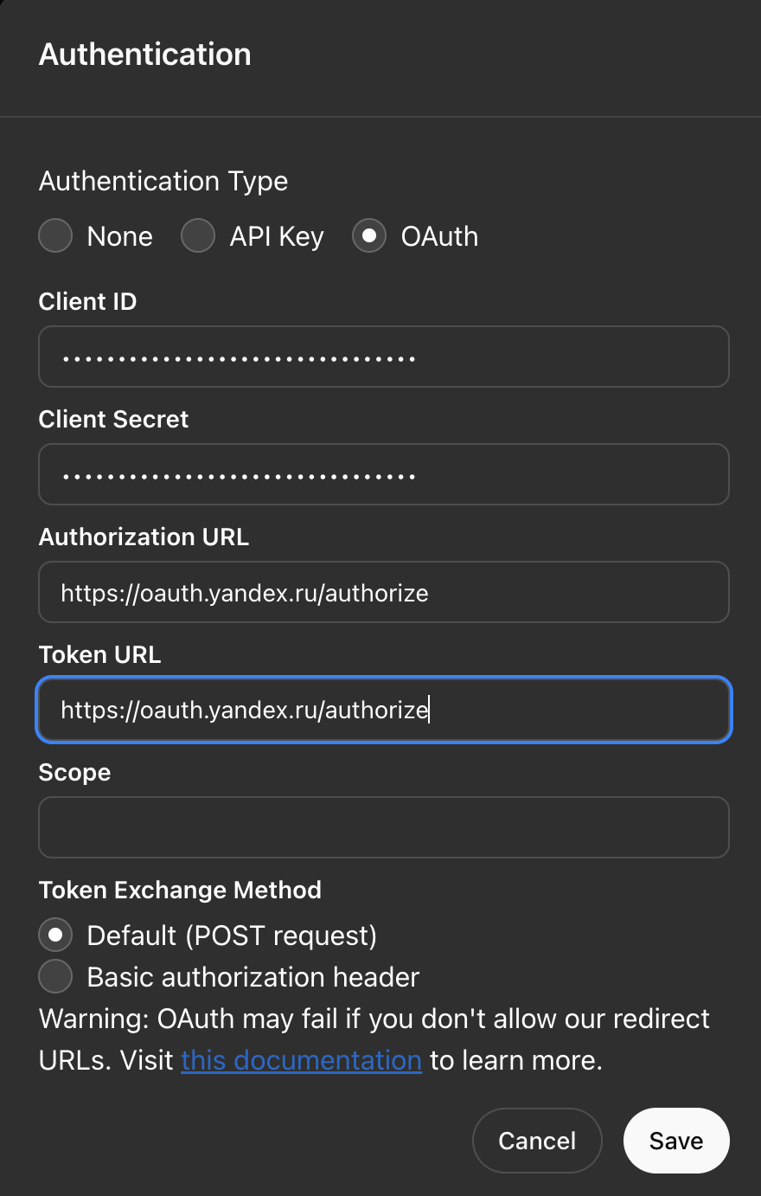Screen dimensions: 761x1196
Task: Click the Scope label text
Action: (x=74, y=772)
